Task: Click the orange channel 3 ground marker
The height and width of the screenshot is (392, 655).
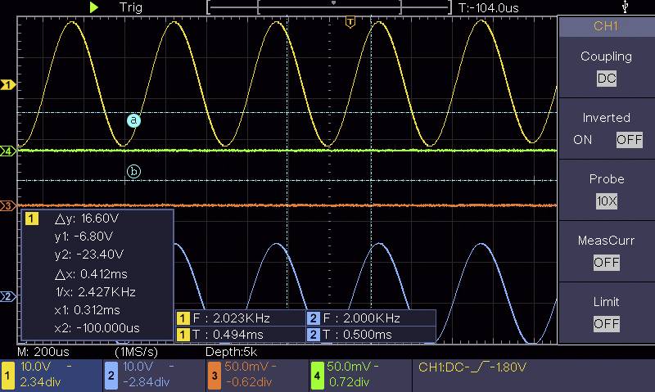Action: pyautogui.click(x=8, y=205)
